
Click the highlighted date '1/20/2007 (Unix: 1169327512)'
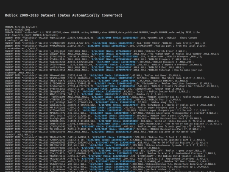(x=107, y=46)
